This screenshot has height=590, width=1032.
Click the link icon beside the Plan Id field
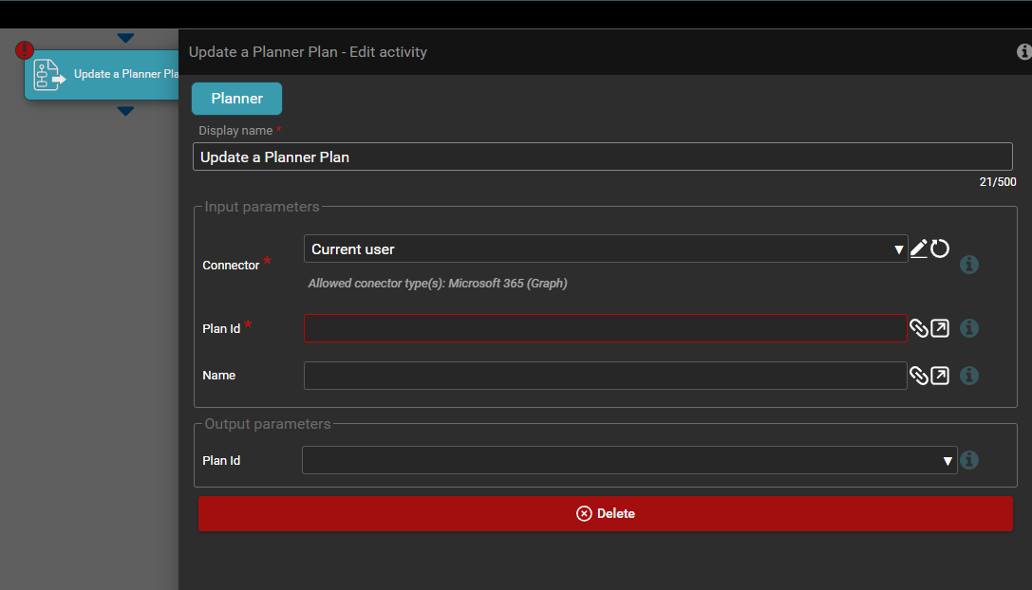click(x=918, y=328)
